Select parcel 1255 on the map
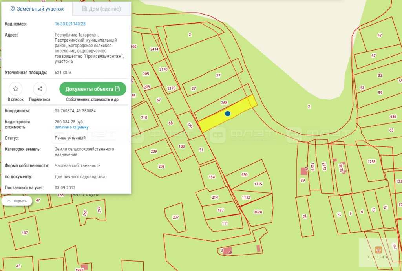 (x=372, y=162)
